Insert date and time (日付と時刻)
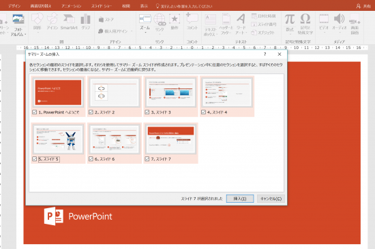 tap(263, 16)
